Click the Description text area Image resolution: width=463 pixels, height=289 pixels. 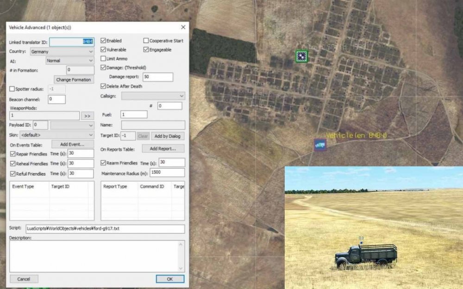pos(94,256)
